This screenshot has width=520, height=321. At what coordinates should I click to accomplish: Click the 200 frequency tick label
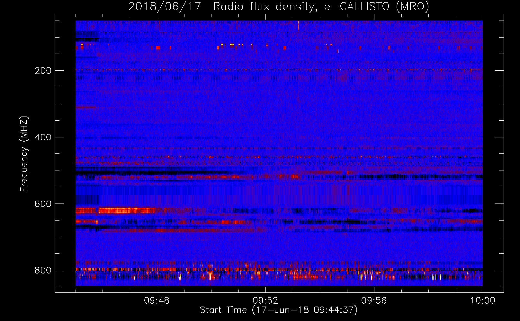(43, 71)
